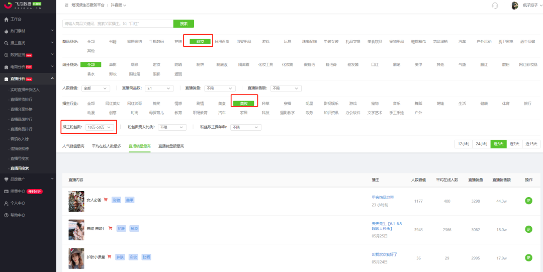Screen dimensions: 543x272
Task: Open the 播主粉丝数 10万-50万 dropdown
Action: coord(100,128)
